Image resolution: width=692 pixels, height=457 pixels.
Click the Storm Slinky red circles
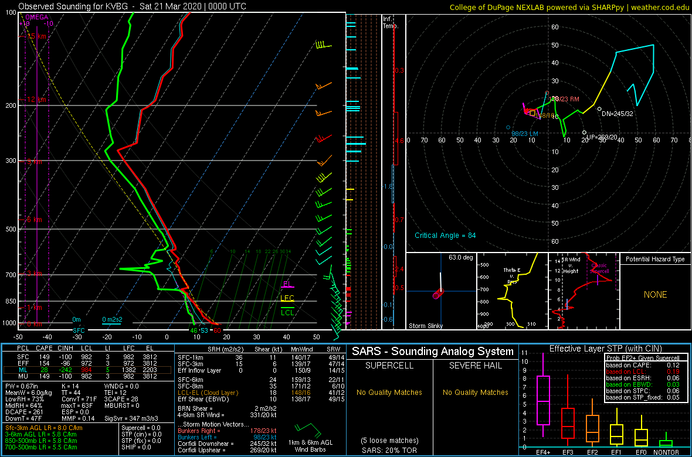pyautogui.click(x=438, y=294)
